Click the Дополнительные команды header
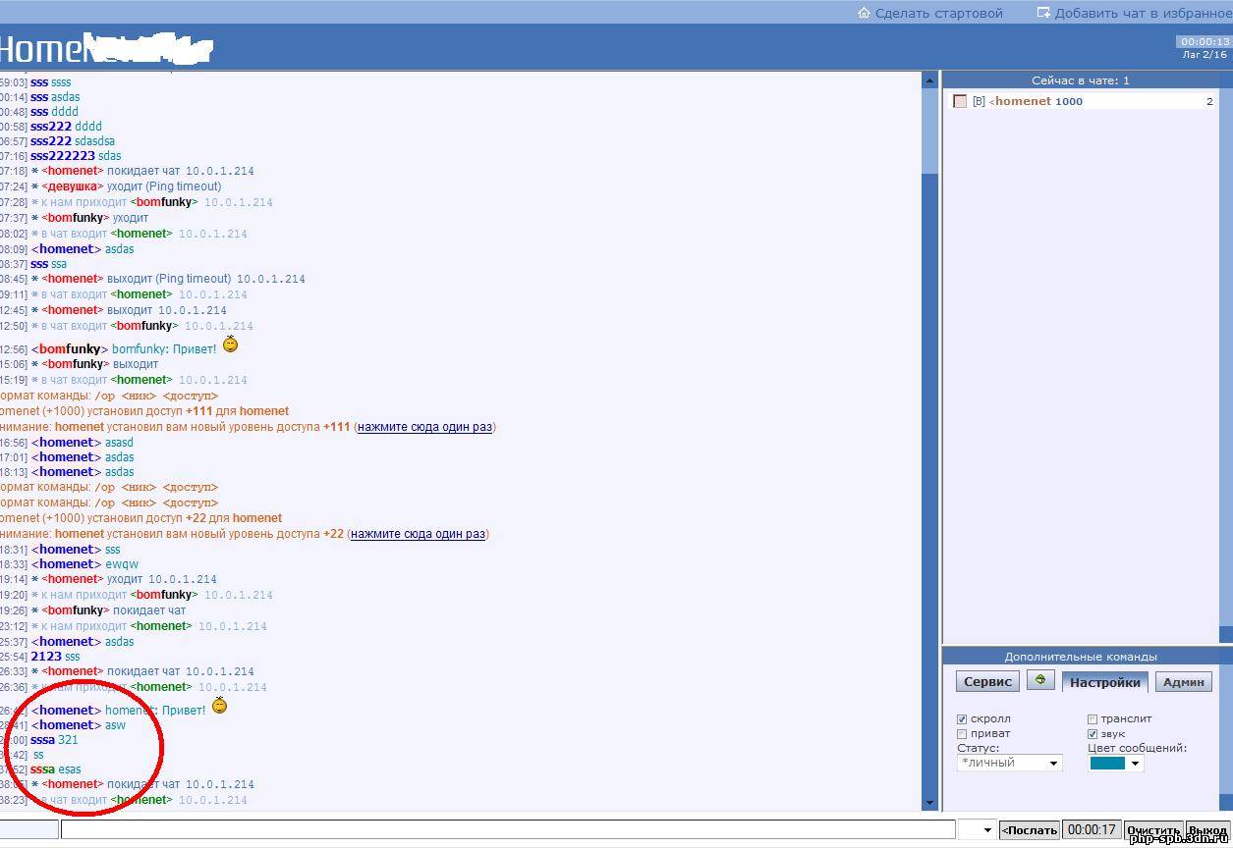Screen dimensions: 1233x848 tap(1080, 657)
